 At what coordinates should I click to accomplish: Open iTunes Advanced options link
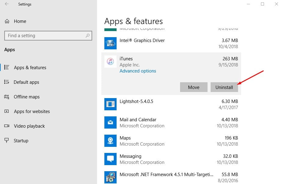[x=138, y=71]
